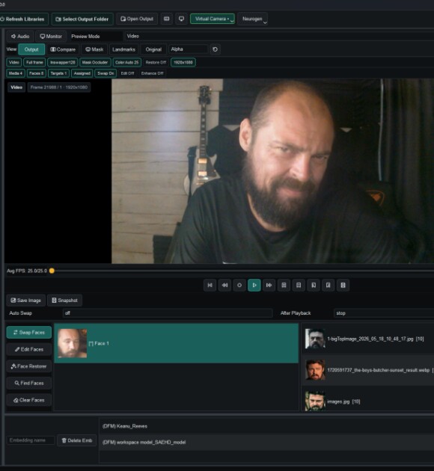Click the video preview image
Viewport: 434px width, 471px height.
(x=272, y=171)
